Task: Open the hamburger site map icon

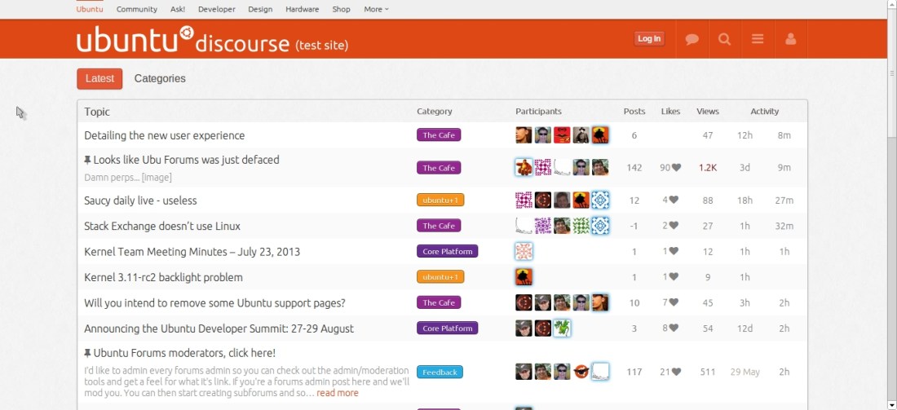Action: pos(758,39)
